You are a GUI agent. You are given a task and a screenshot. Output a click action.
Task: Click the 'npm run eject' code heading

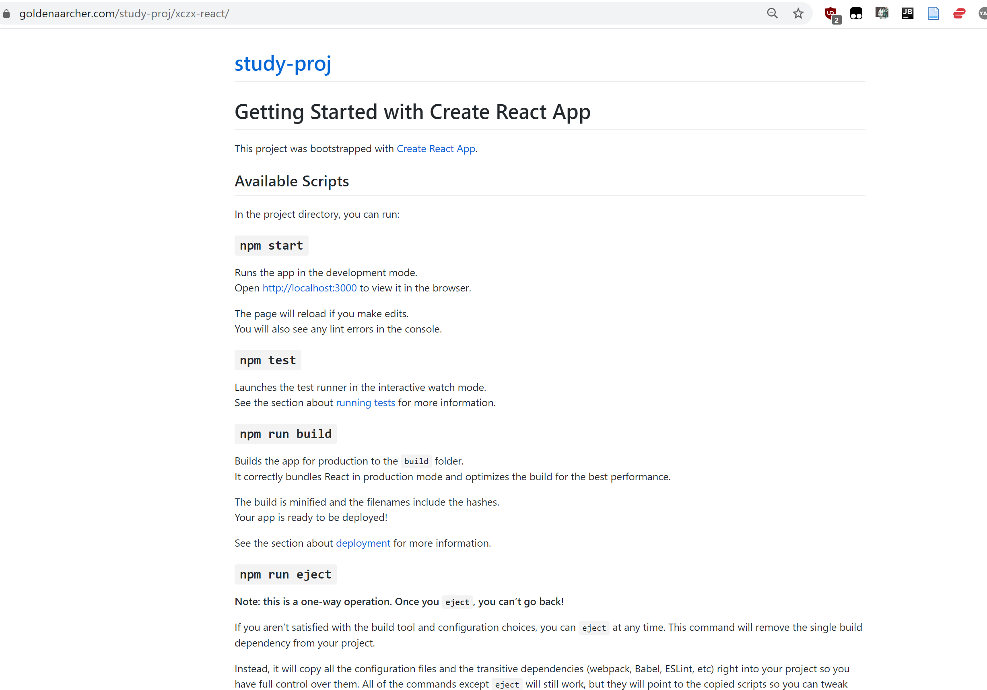pyautogui.click(x=285, y=575)
